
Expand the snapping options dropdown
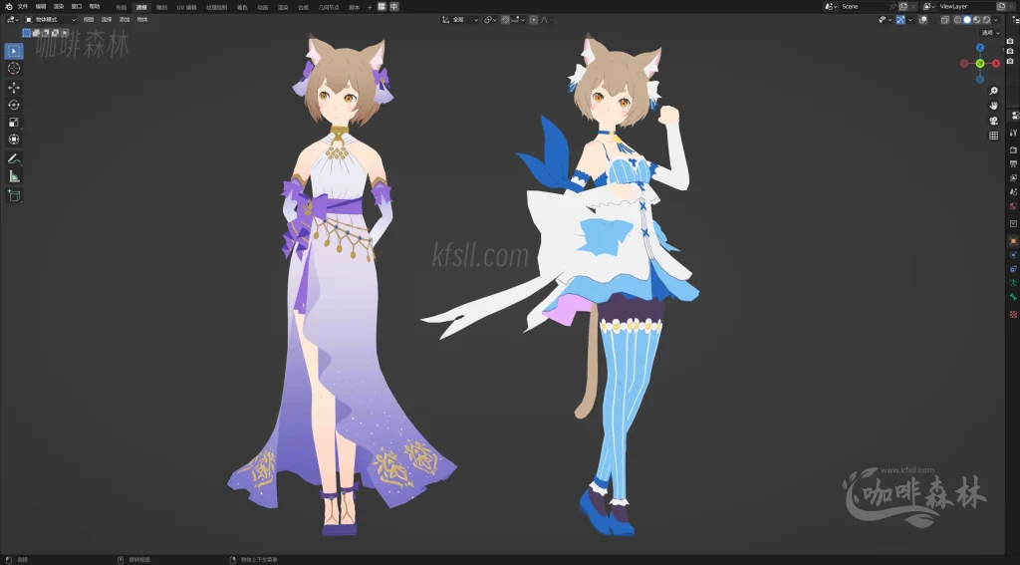(518, 20)
